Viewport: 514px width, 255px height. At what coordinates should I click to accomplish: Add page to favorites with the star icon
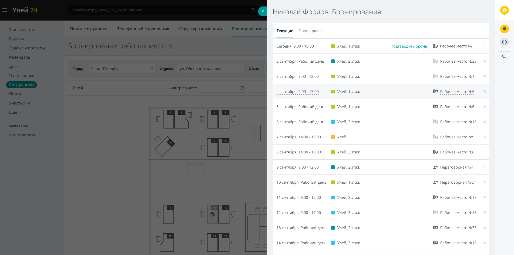[170, 46]
